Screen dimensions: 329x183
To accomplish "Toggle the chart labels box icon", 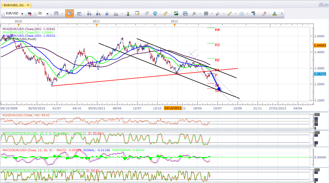I will (79, 14).
